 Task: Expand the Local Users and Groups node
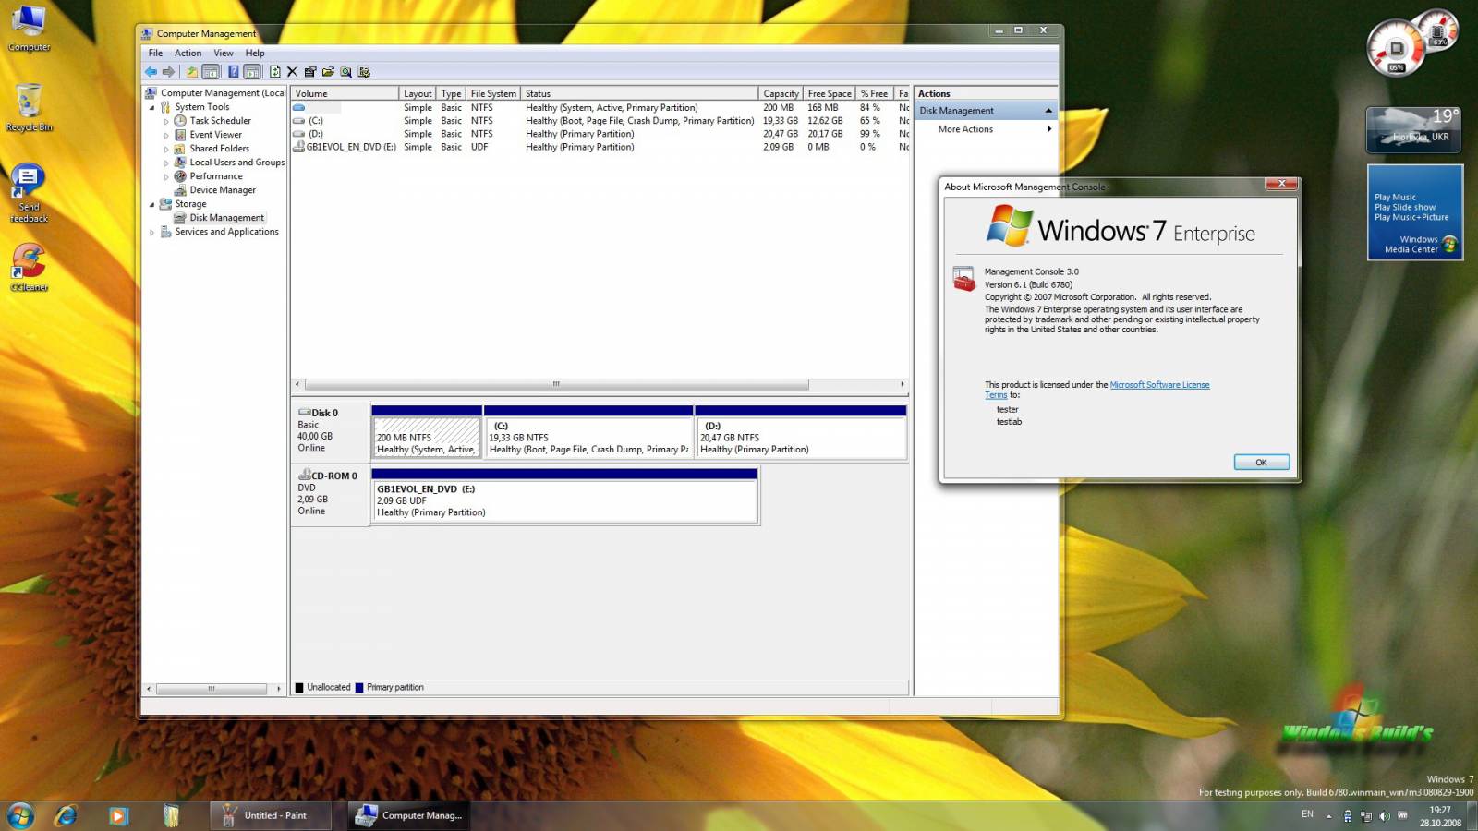167,163
